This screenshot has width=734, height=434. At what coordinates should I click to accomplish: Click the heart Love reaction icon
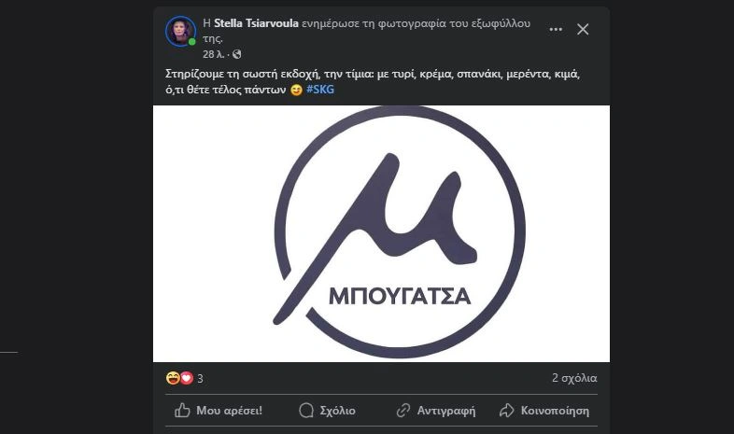[x=186, y=378]
